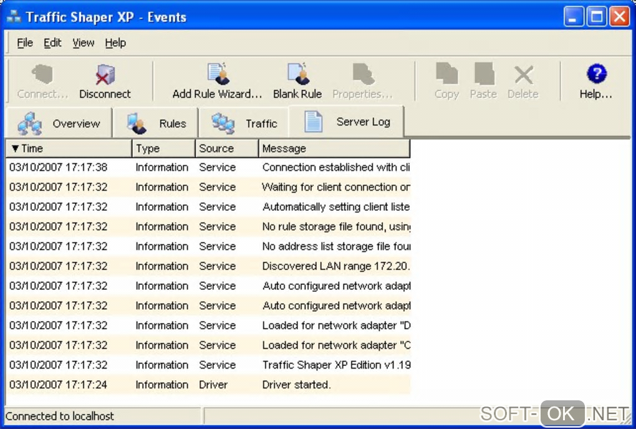Switch to the Traffic tab

[x=244, y=123]
